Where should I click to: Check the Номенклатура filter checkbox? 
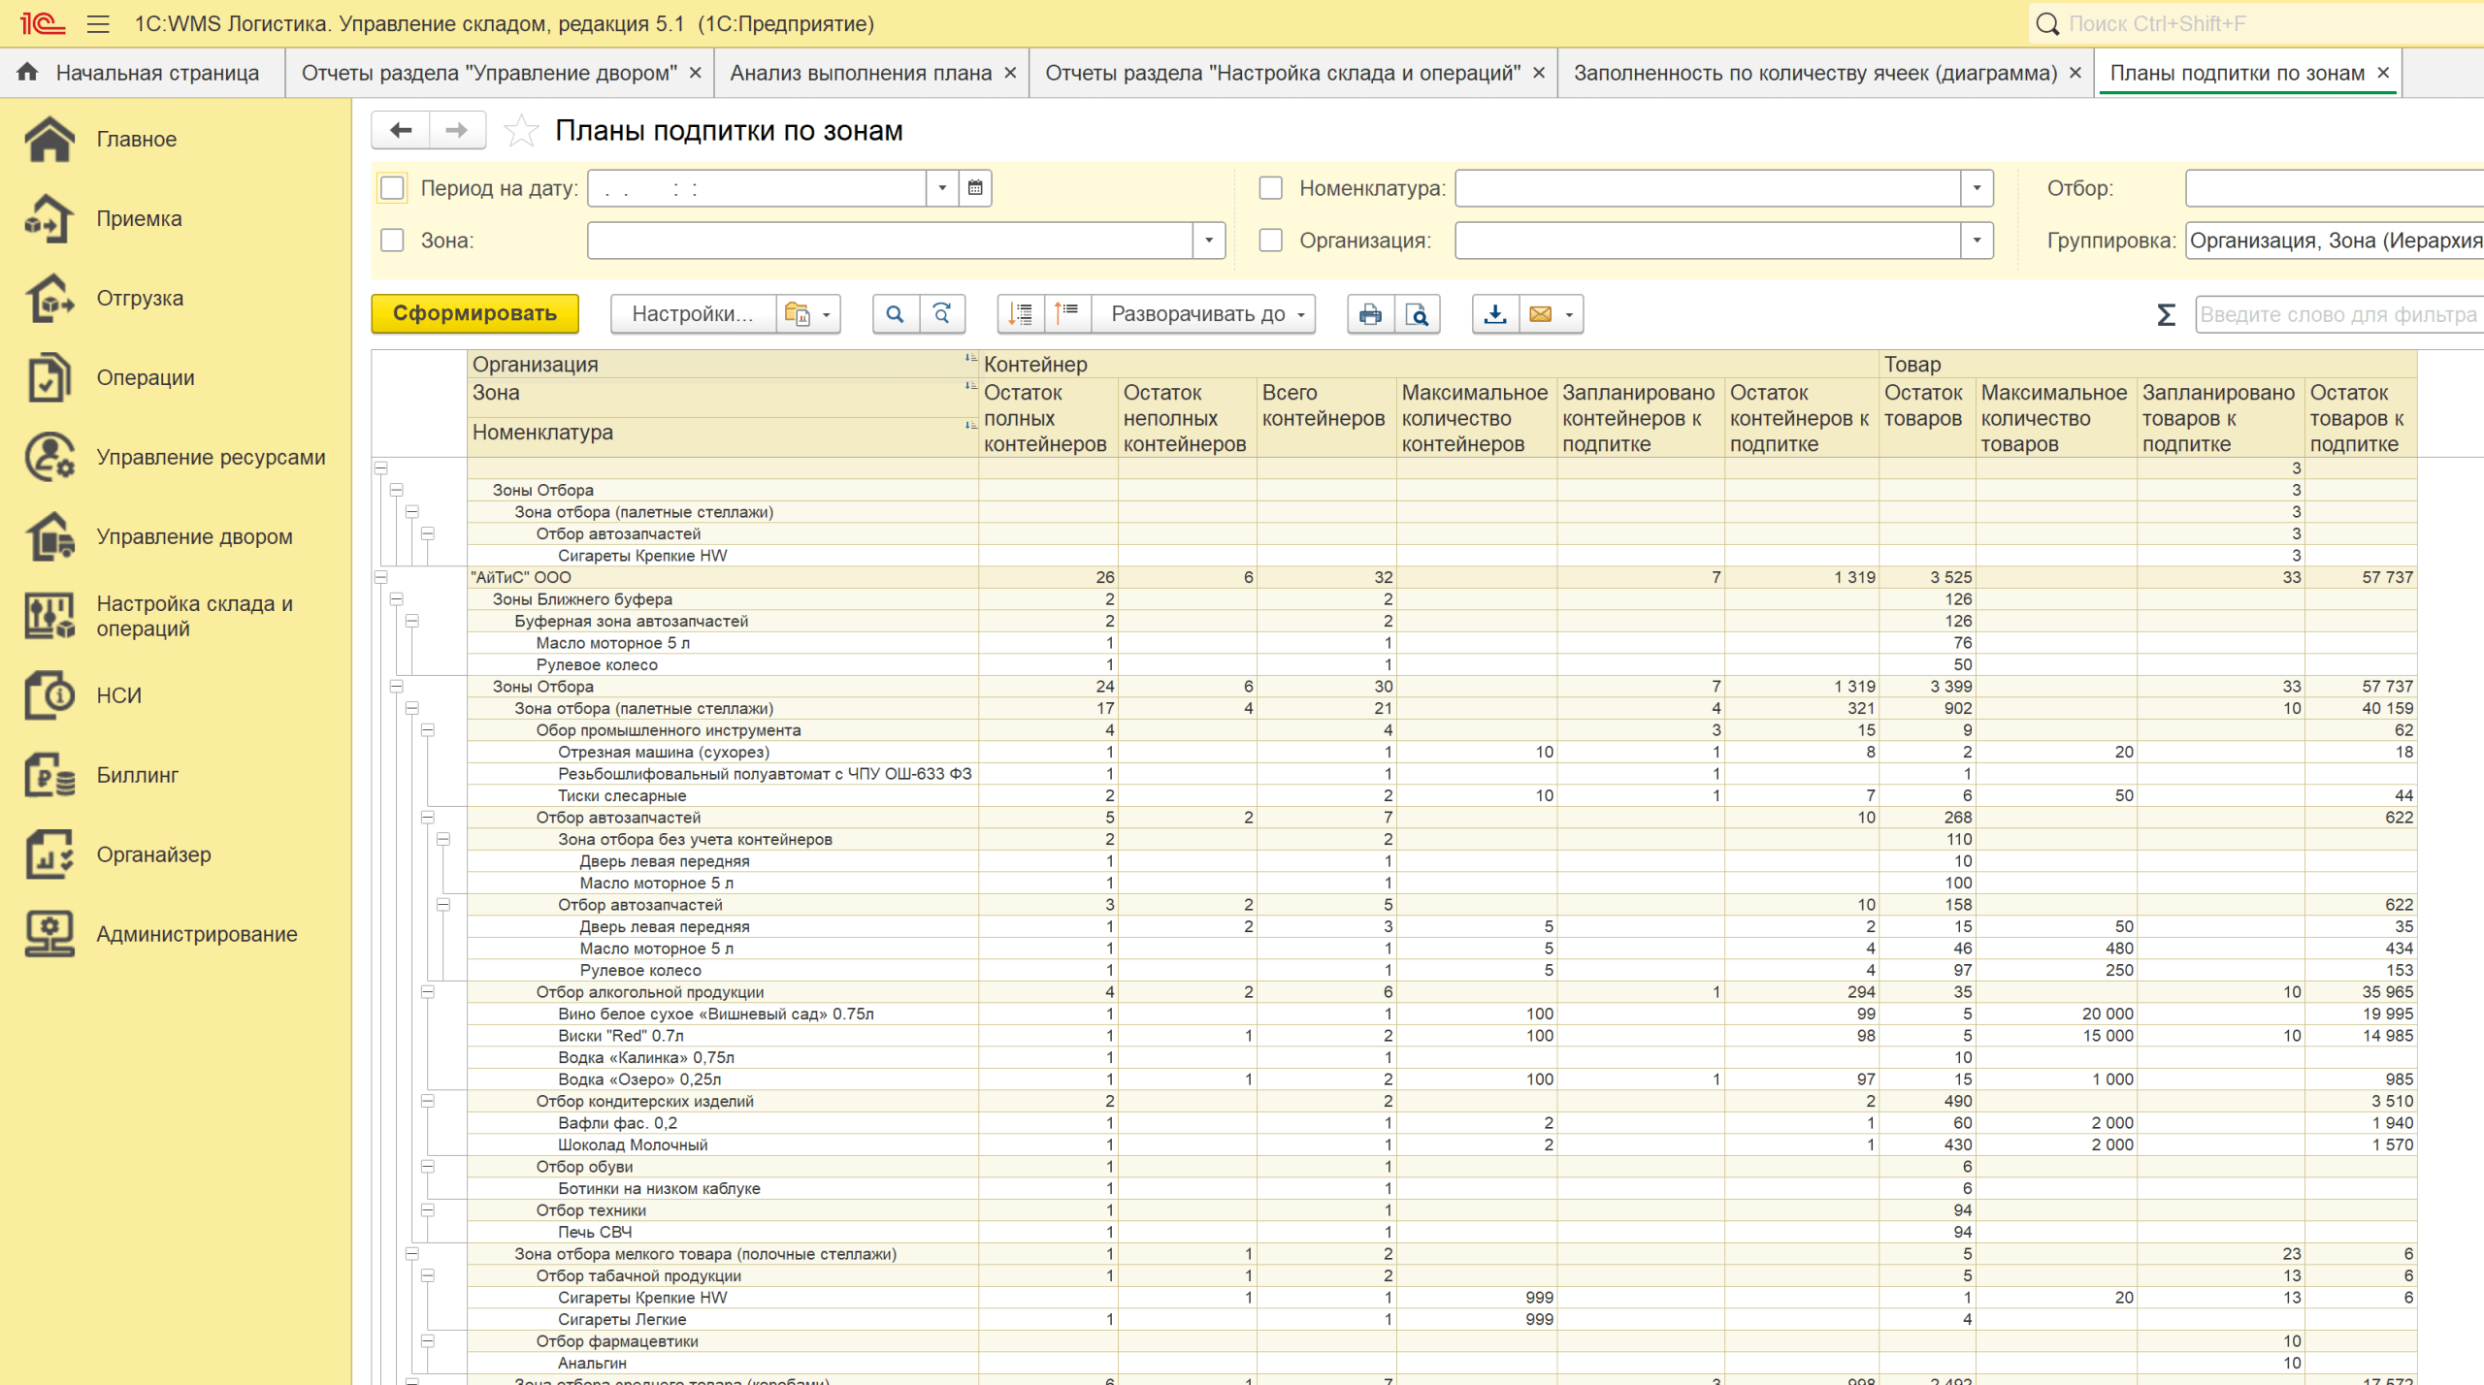coord(1270,188)
